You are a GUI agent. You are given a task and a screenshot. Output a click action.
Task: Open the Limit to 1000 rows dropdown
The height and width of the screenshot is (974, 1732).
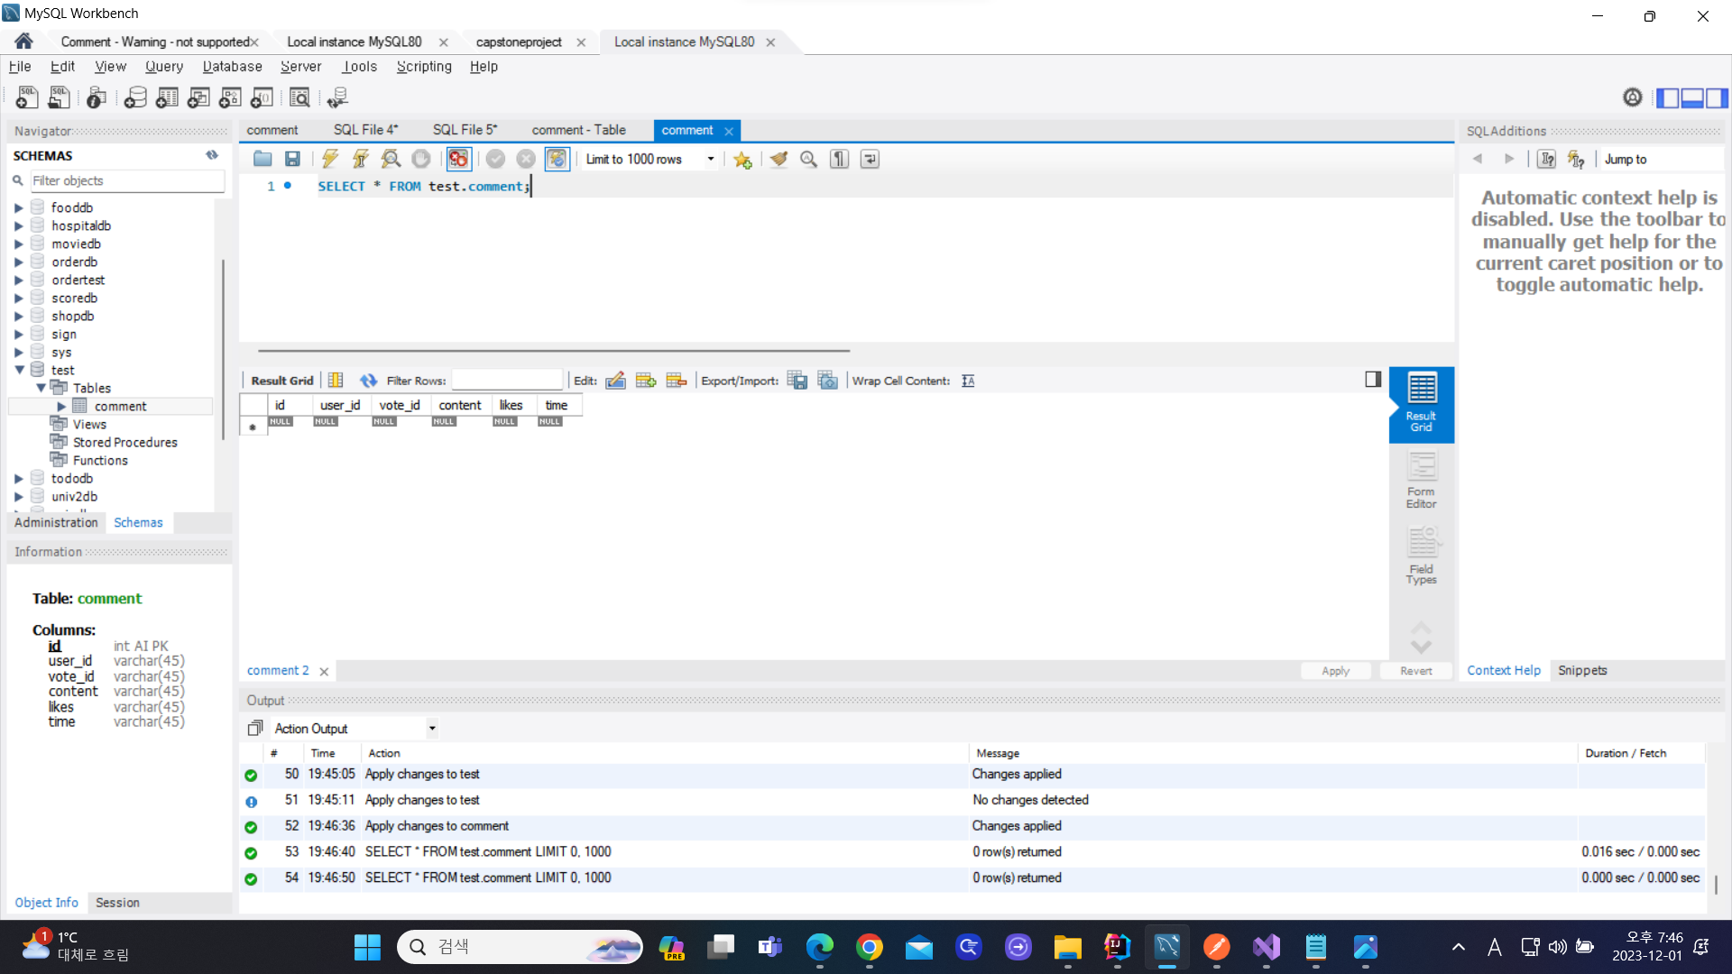pyautogui.click(x=711, y=159)
